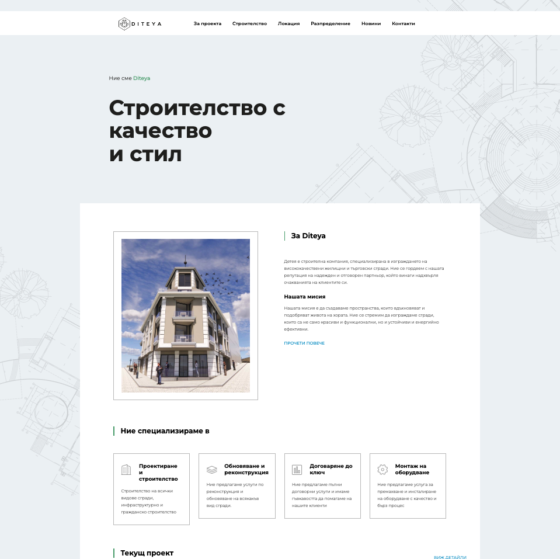Select the Обновяване и реконструкция card heading

(x=246, y=469)
